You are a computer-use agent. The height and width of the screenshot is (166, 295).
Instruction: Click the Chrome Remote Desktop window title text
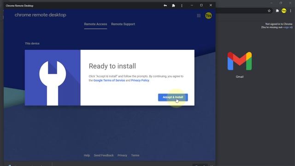(x=19, y=6)
